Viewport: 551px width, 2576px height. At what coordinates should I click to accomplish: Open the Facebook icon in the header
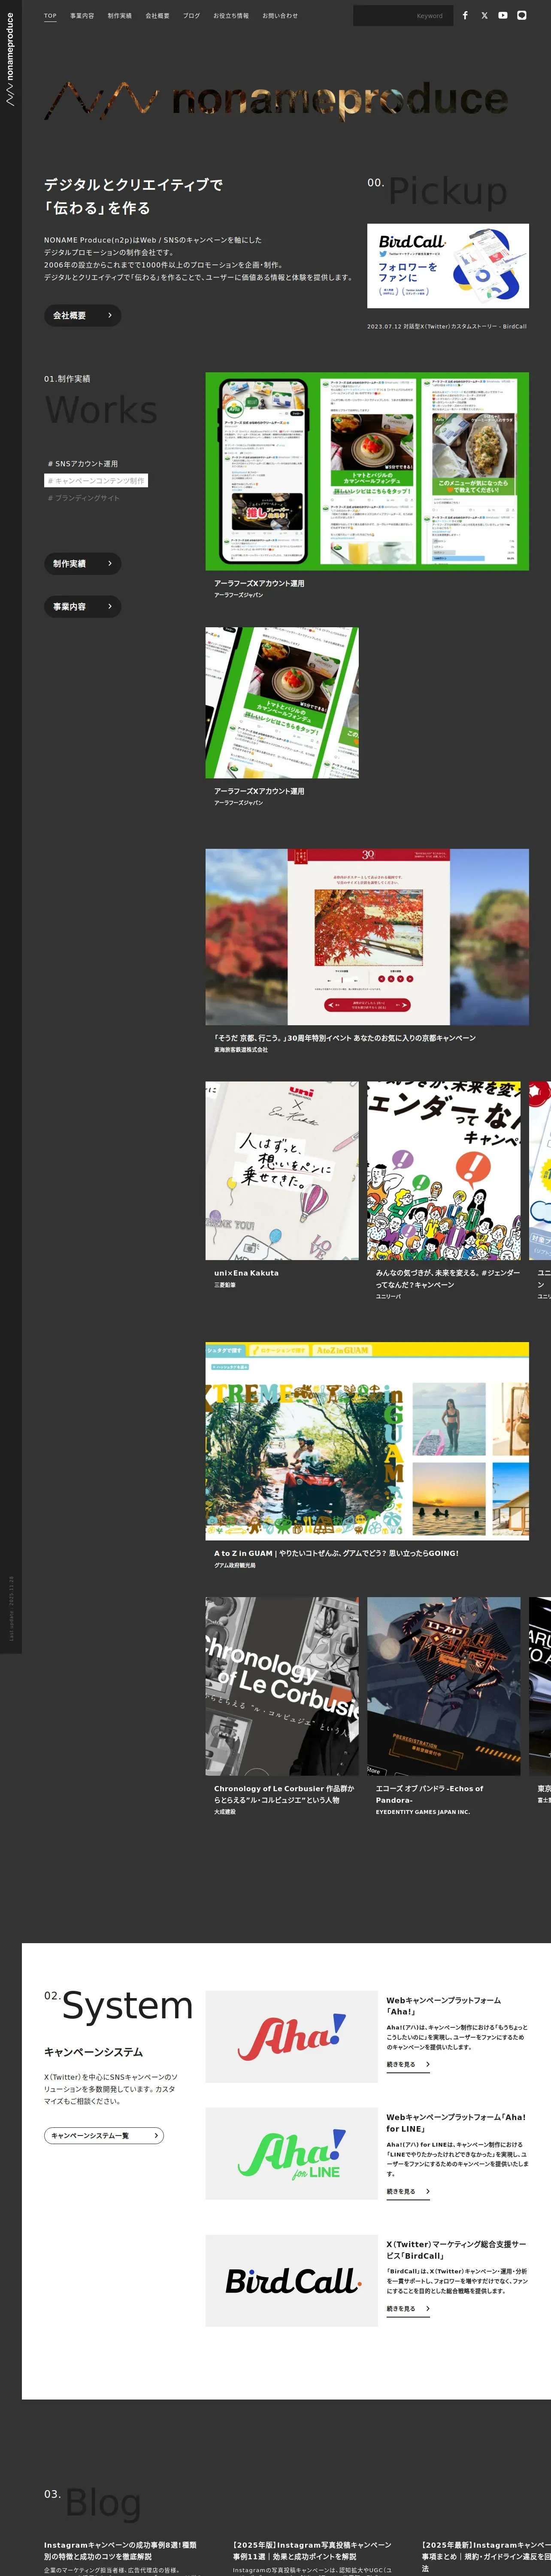[x=465, y=16]
